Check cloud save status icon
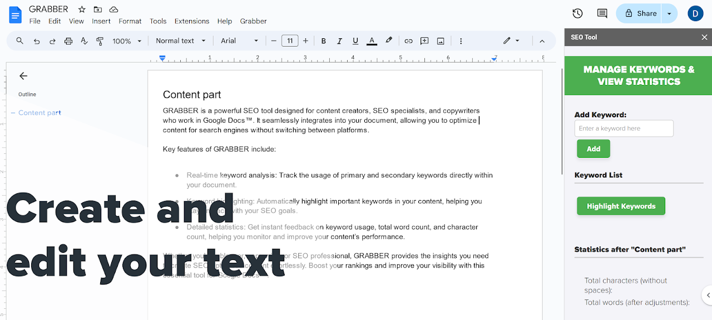The height and width of the screenshot is (320, 712). 113,9
